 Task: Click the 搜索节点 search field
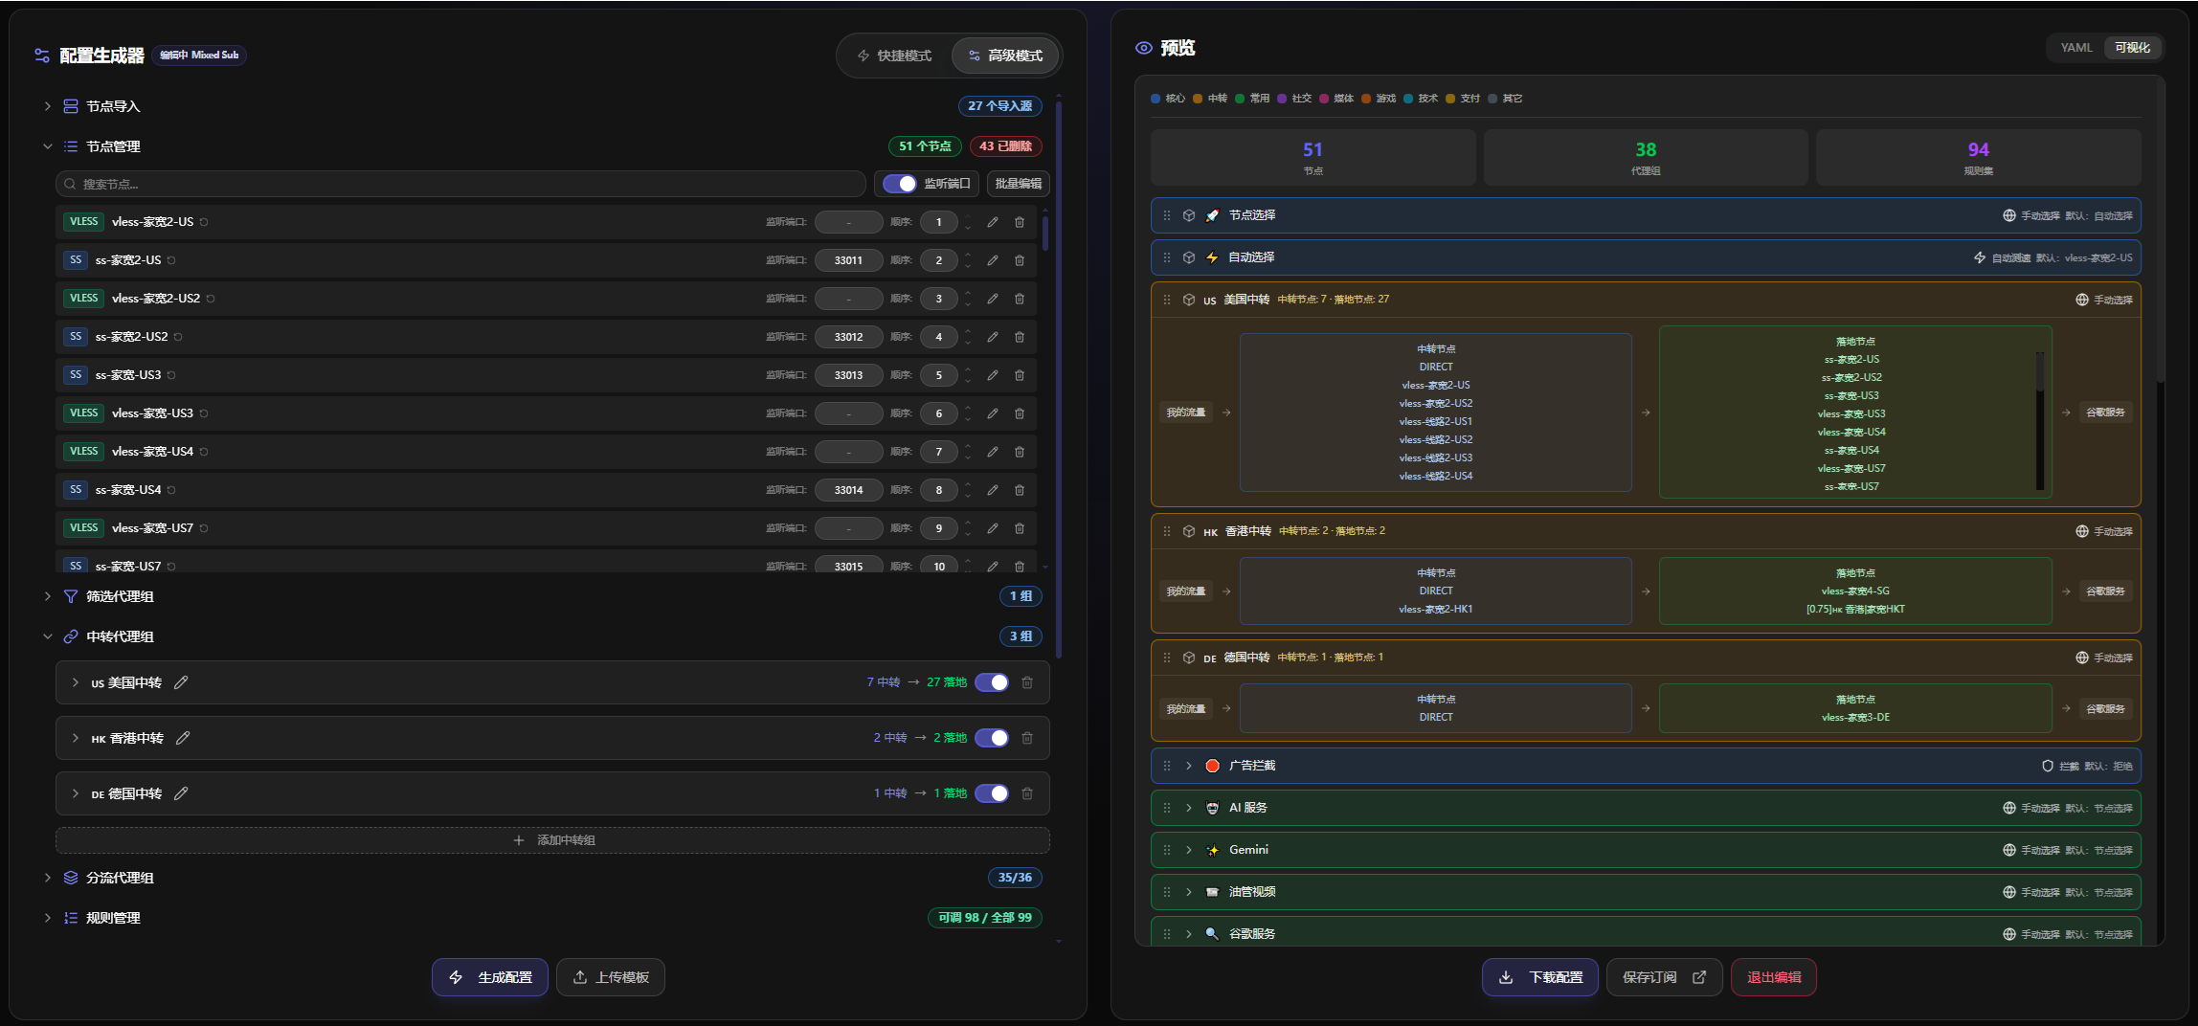pos(461,184)
